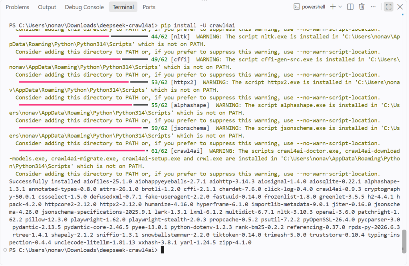Viewport: 409px width, 266px height.
Task: Click the '53/62 [httpx2]' progress text
Action: [x=174, y=83]
